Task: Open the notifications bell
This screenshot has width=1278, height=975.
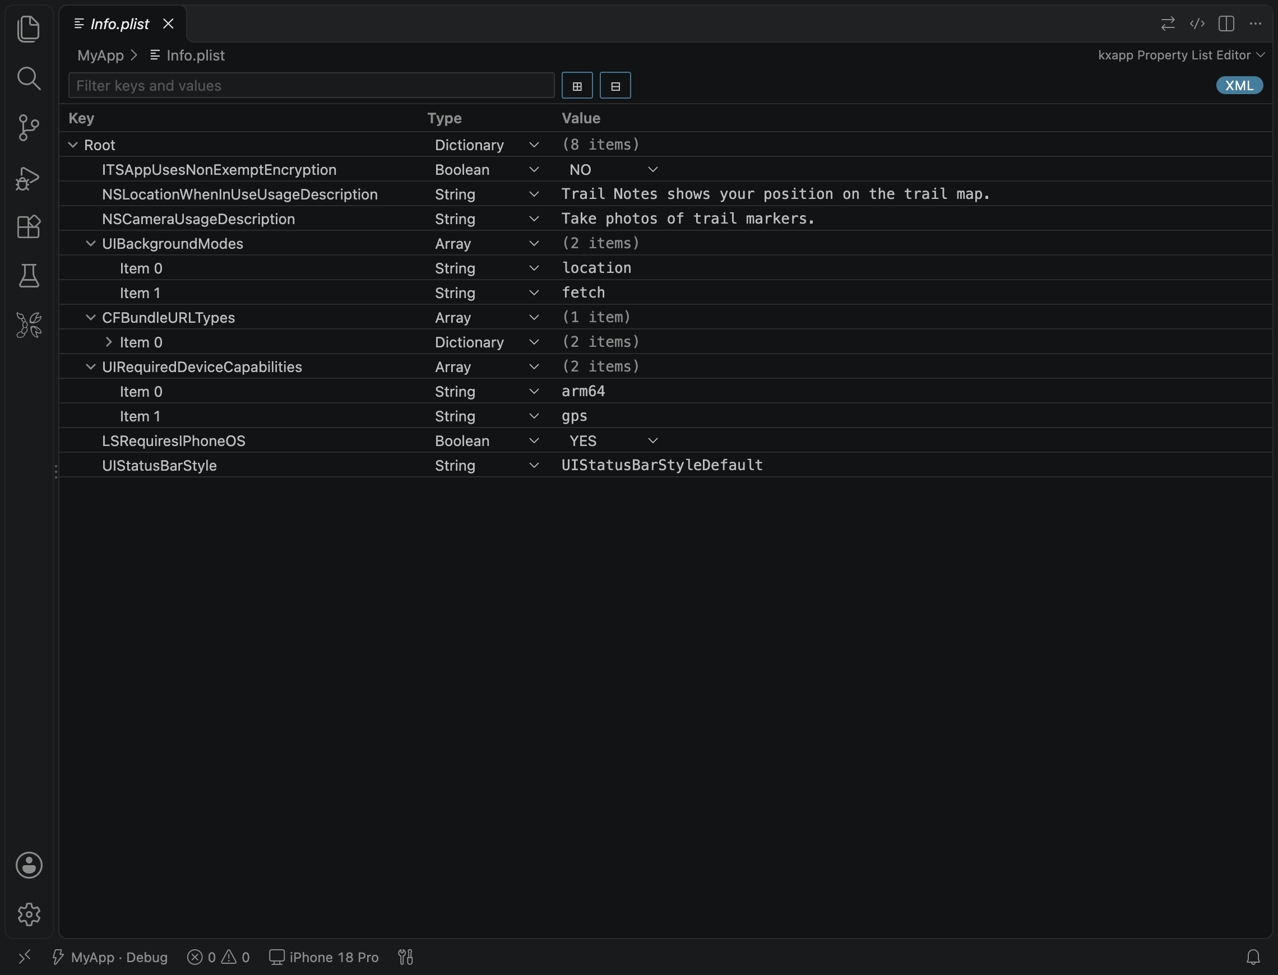Action: (x=1253, y=957)
